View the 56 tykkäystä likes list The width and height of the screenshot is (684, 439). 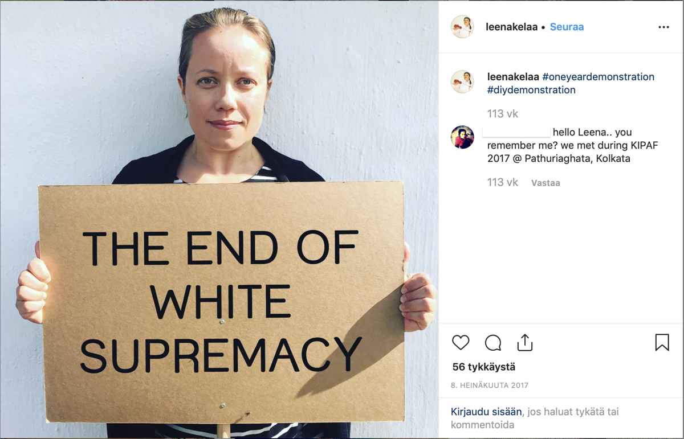[483, 367]
